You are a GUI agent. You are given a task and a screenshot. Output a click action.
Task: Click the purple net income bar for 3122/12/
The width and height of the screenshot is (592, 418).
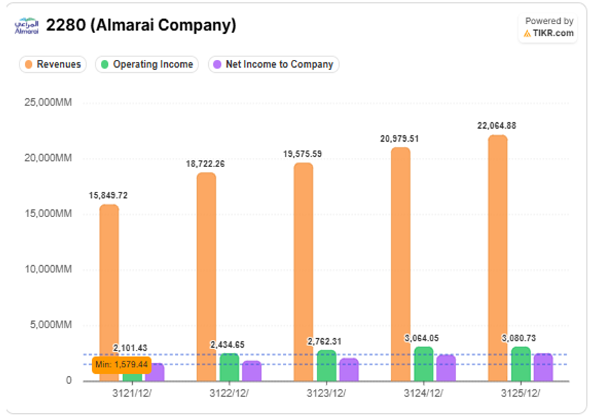[252, 371]
